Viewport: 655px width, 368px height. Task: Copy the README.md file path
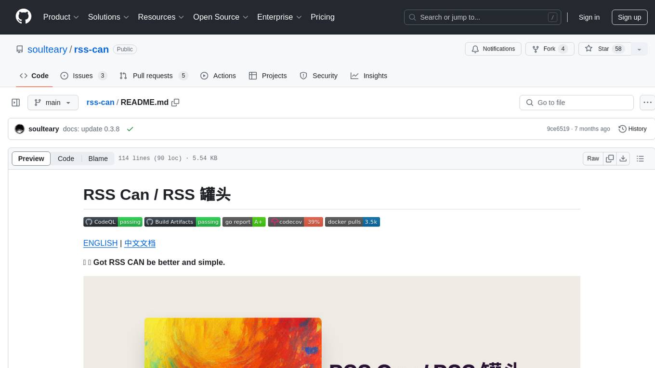175,102
